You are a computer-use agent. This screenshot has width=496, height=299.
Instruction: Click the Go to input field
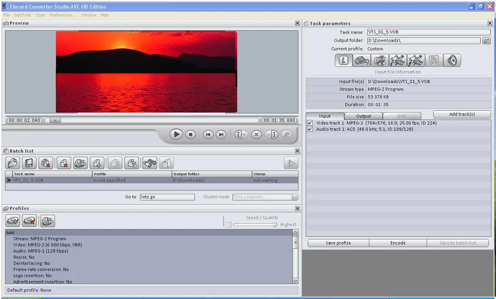point(168,197)
